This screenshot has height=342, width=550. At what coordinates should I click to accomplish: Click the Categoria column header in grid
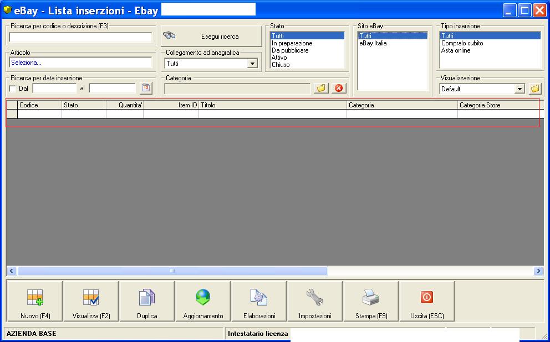(402, 105)
